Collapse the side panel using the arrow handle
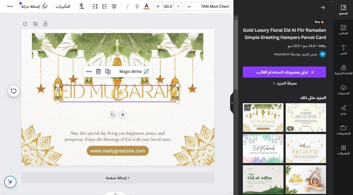 (x=232, y=103)
